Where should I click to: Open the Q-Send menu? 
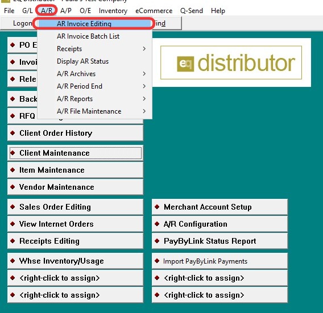click(192, 11)
